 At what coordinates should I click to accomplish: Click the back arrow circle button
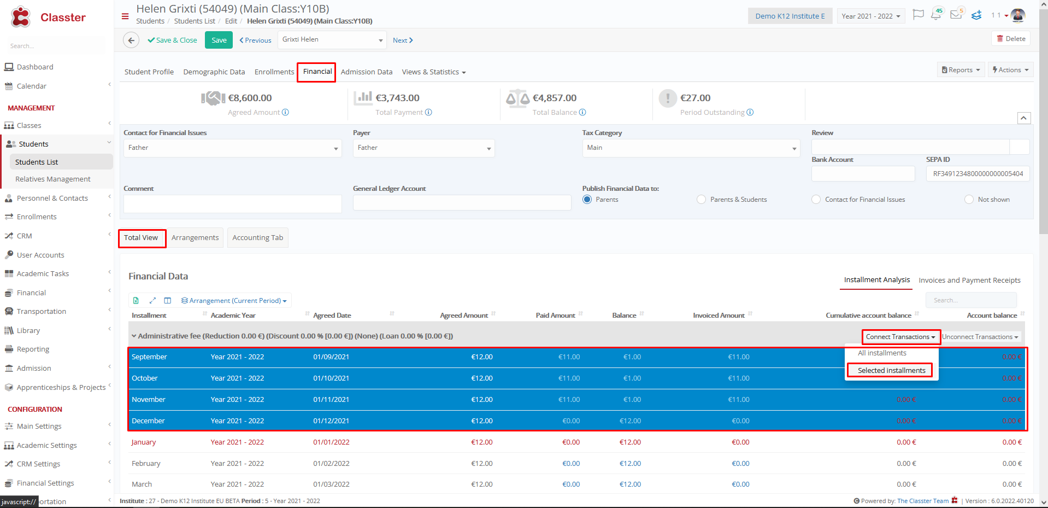(131, 40)
